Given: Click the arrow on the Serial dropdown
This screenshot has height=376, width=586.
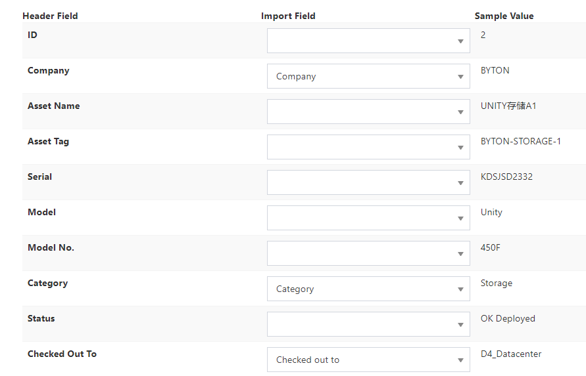Looking at the screenshot, I should point(460,183).
